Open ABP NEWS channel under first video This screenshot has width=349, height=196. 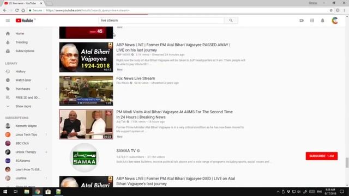(x=123, y=54)
